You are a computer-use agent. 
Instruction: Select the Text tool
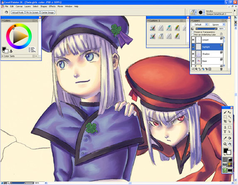225,132
